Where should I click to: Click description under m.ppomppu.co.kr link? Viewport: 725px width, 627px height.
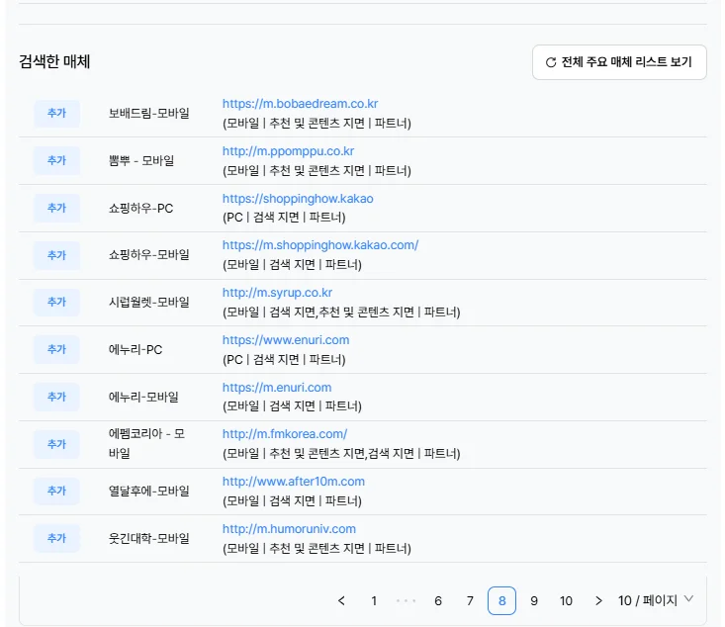[317, 171]
